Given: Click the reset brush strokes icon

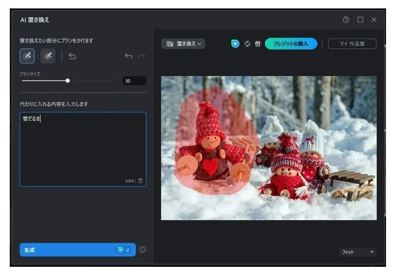Looking at the screenshot, I should pos(72,56).
